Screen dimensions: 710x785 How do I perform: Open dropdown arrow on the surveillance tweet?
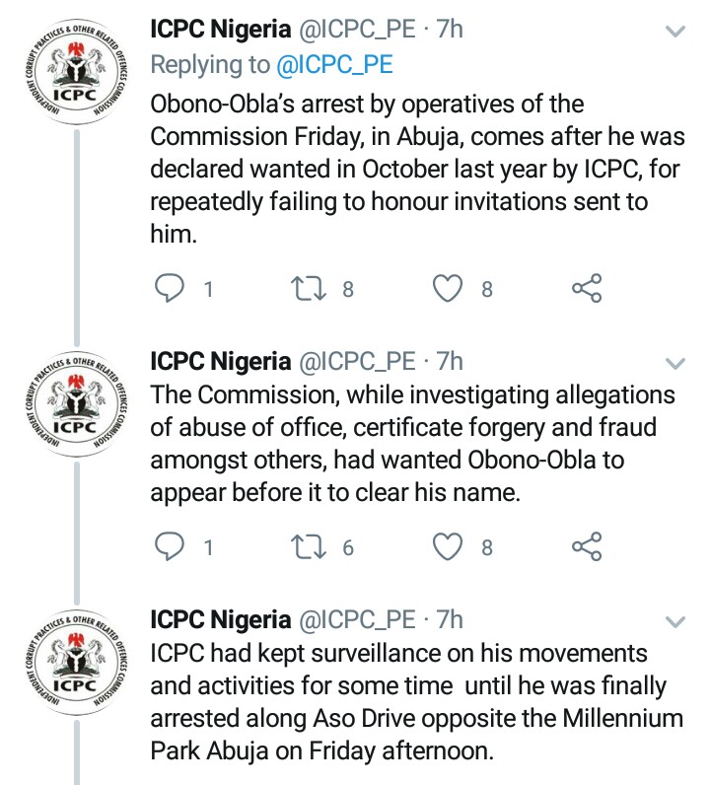pos(674,621)
